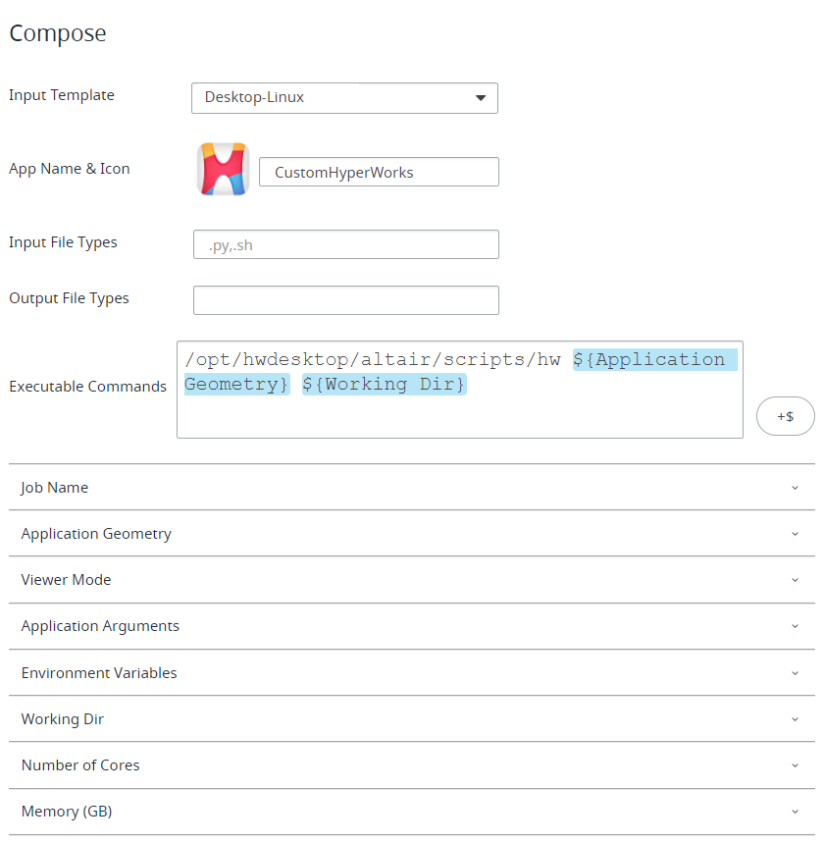Expand the Application Geometry section
Screen dimensions: 824x842
(412, 534)
